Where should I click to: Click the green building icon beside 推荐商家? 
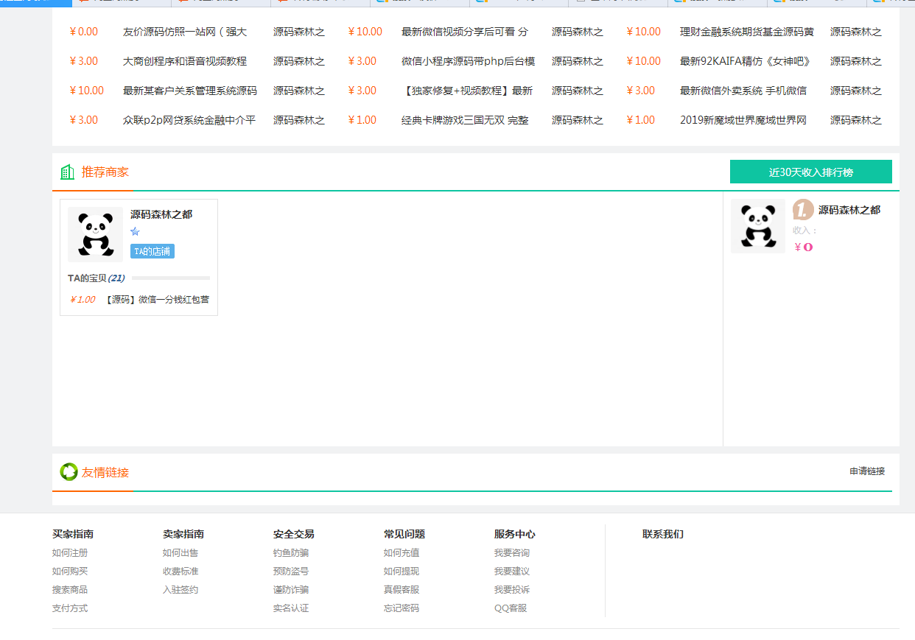67,172
